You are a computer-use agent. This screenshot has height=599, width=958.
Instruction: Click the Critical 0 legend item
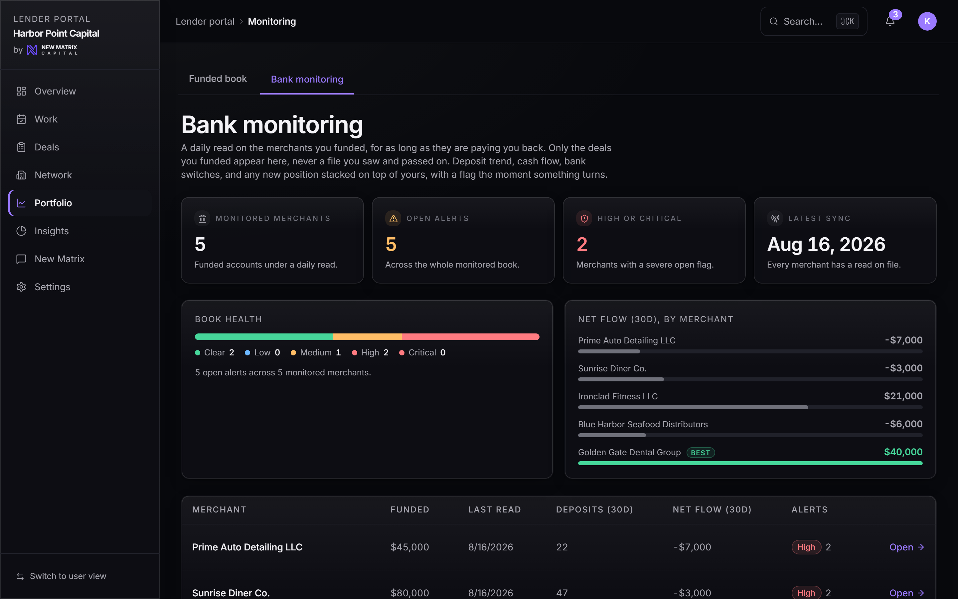[x=422, y=353]
